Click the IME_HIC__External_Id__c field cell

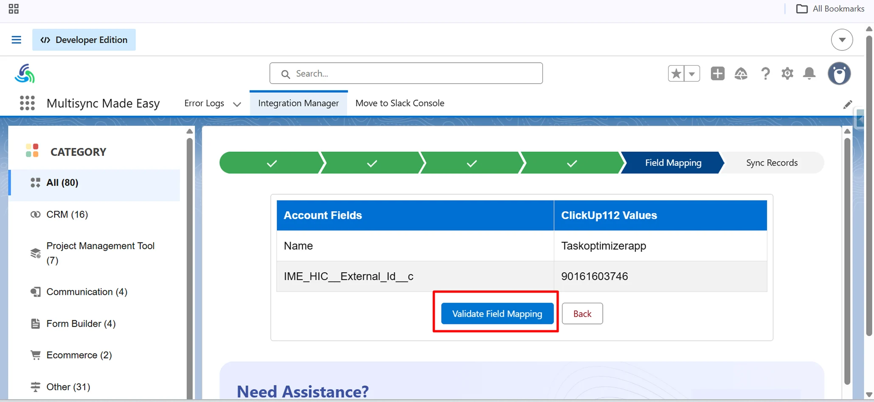pos(415,276)
